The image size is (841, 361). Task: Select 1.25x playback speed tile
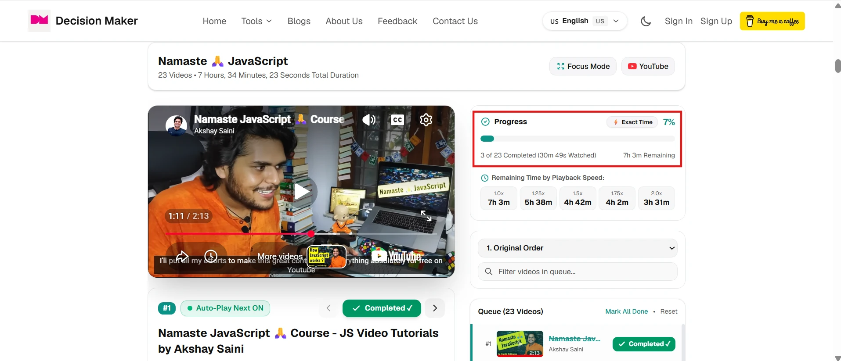click(538, 198)
